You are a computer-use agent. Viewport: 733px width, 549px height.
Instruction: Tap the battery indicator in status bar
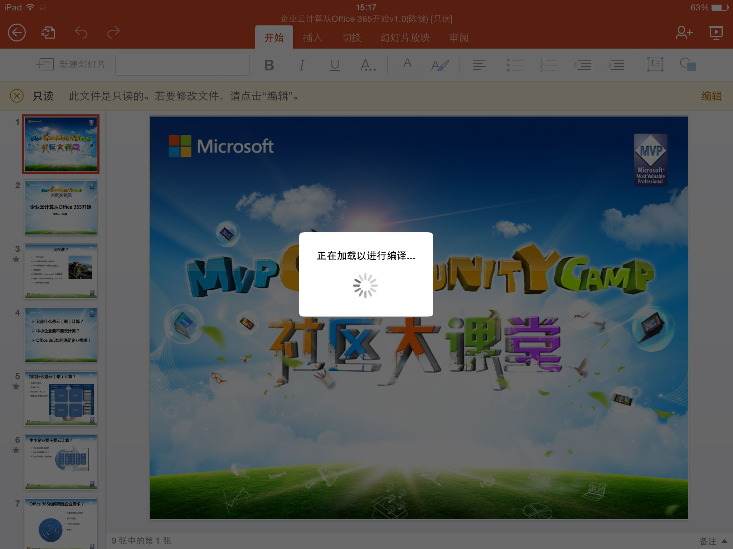pos(720,7)
